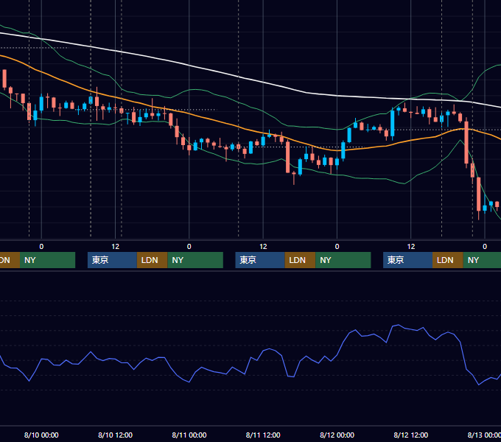Click hour label 12 above 8/12 12:00

(x=411, y=247)
